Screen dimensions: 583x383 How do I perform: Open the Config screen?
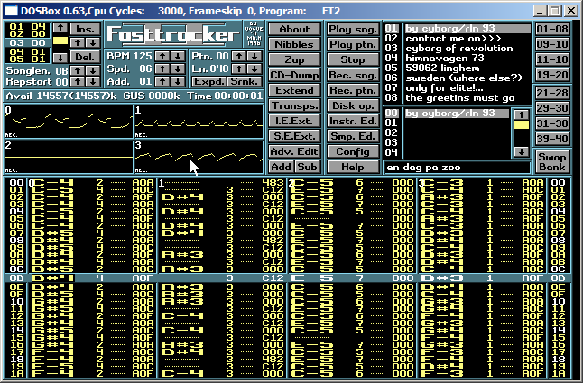point(353,151)
